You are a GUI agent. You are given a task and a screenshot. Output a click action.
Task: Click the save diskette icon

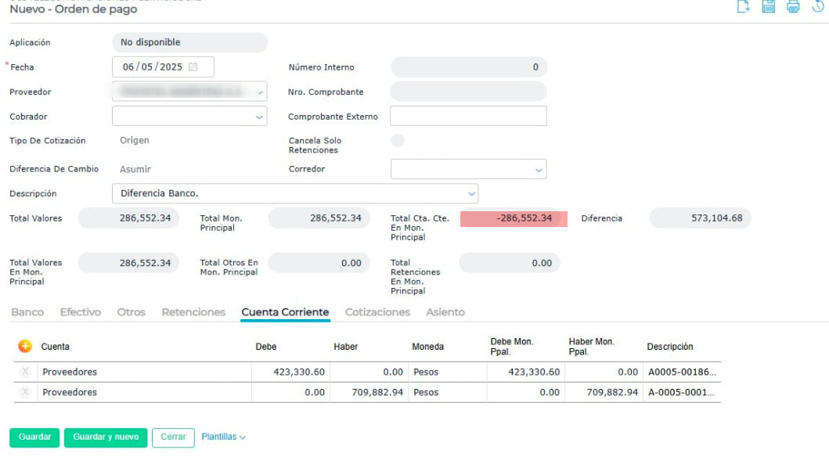tap(769, 7)
